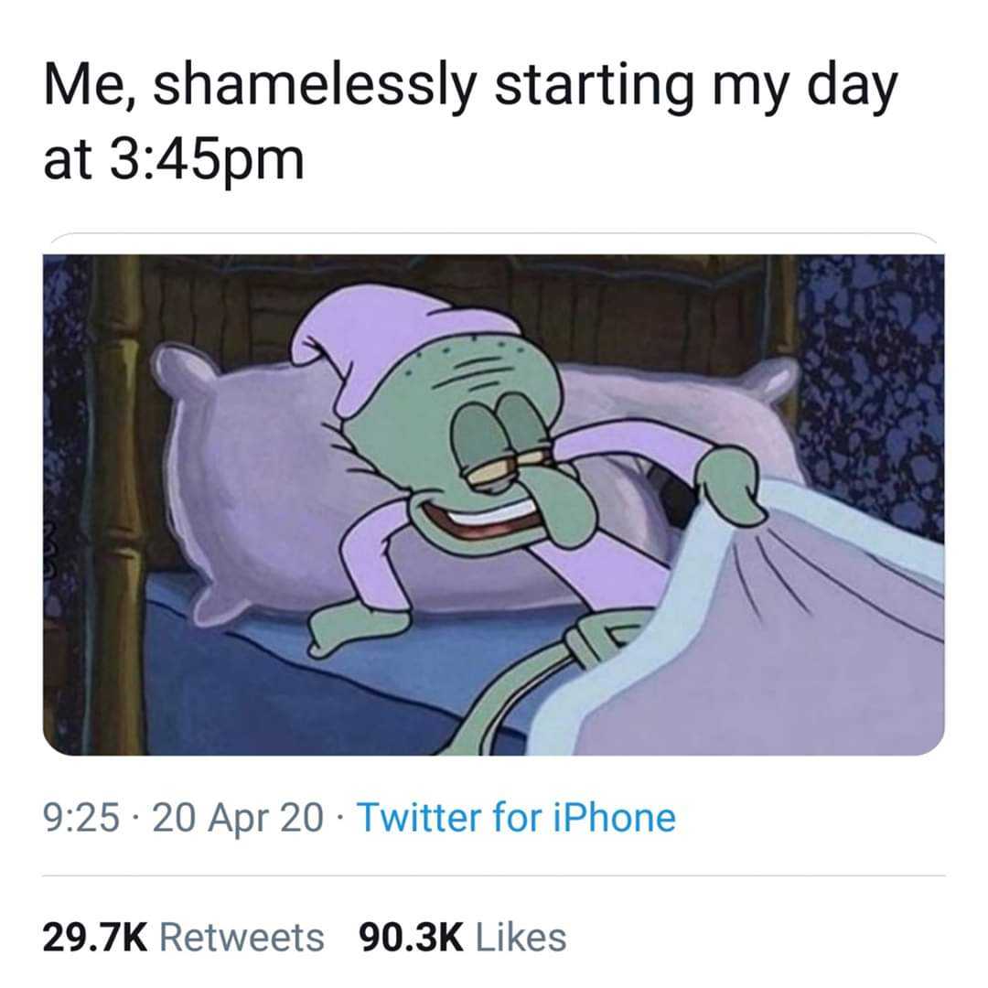988x988 pixels.
Task: Click the 20 Apr 20 date
Action: pos(238,819)
